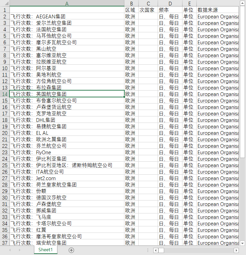
Task: Select cell '飞行次数: 拉脱维亚航空'
Action: pos(67,62)
